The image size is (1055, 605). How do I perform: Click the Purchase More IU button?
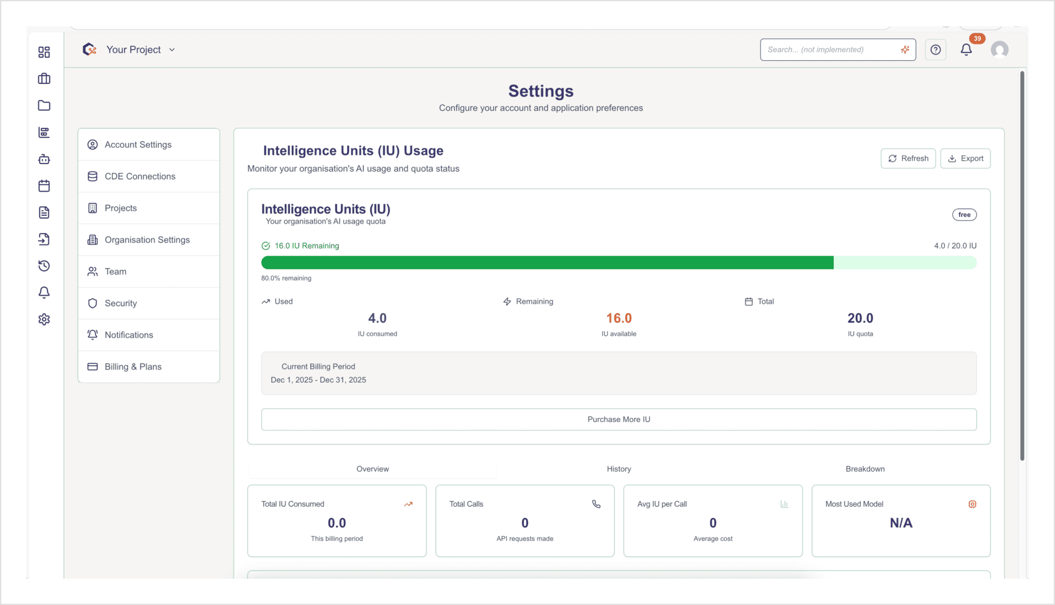click(618, 419)
